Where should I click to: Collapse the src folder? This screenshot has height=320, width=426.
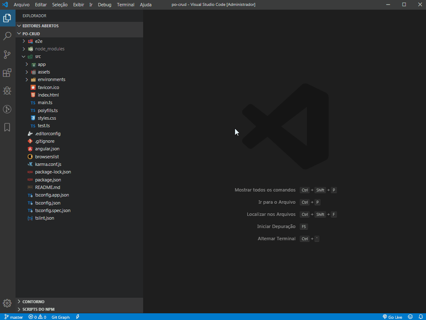click(x=24, y=57)
